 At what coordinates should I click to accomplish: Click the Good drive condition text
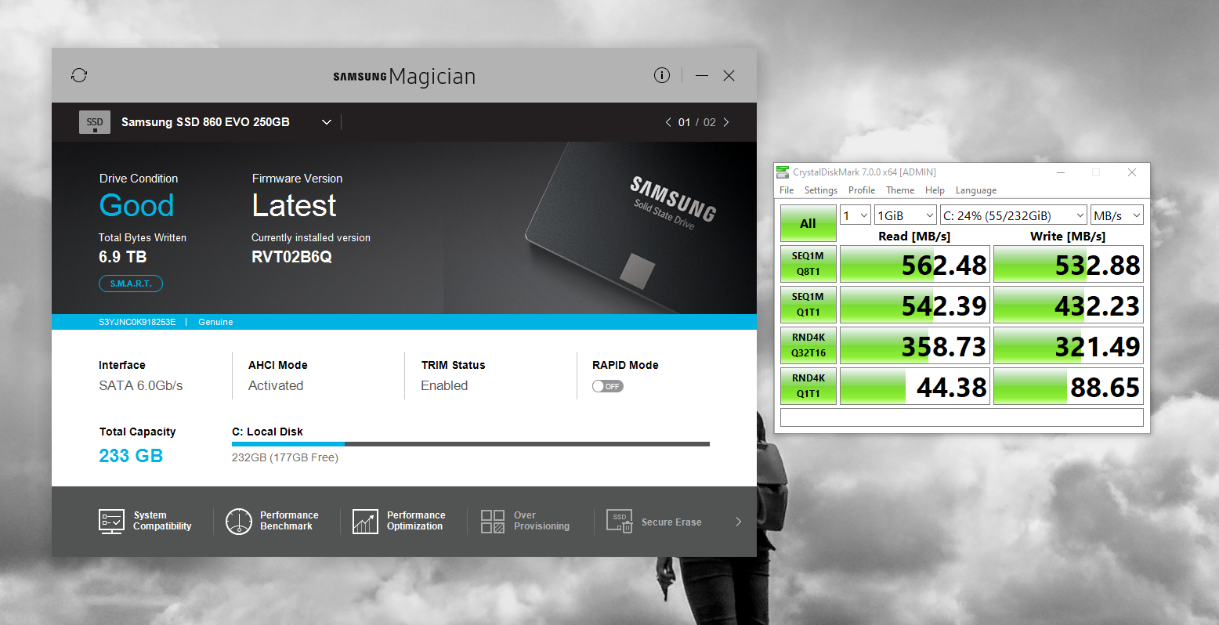coord(136,205)
